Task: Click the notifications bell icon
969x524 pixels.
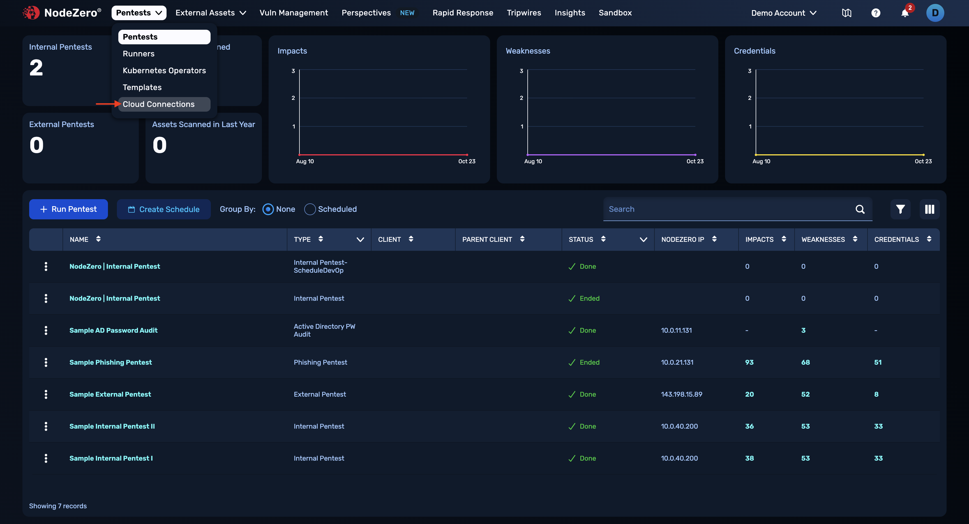Action: pyautogui.click(x=905, y=13)
